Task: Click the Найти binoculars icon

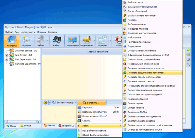Action: click(x=57, y=39)
